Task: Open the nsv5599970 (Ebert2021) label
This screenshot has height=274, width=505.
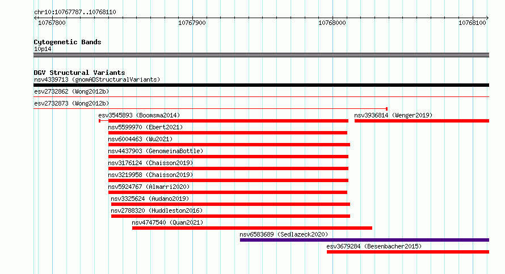Action: 145,127
